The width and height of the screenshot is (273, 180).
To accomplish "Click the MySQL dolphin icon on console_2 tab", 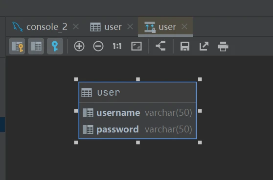I will 18,26.
